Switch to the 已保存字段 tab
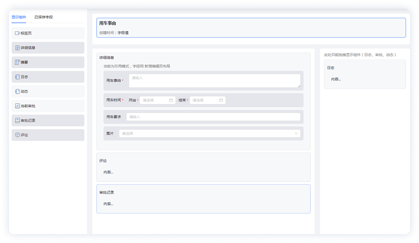This screenshot has width=419, height=243. click(x=44, y=17)
